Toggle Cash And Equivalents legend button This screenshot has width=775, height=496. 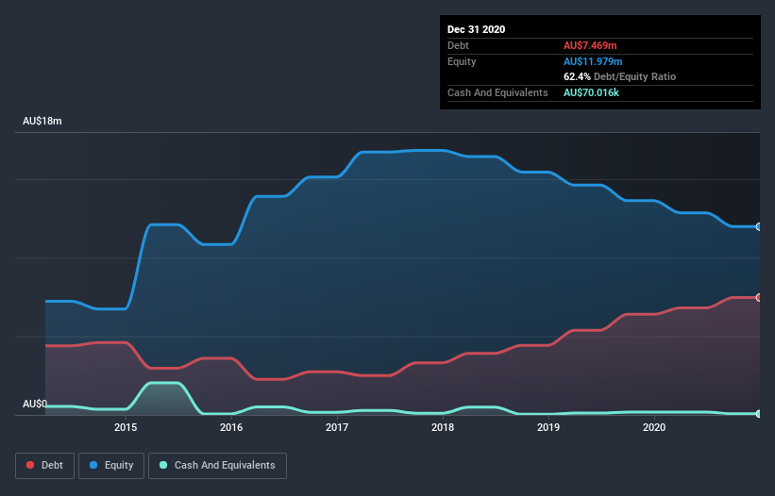217,466
